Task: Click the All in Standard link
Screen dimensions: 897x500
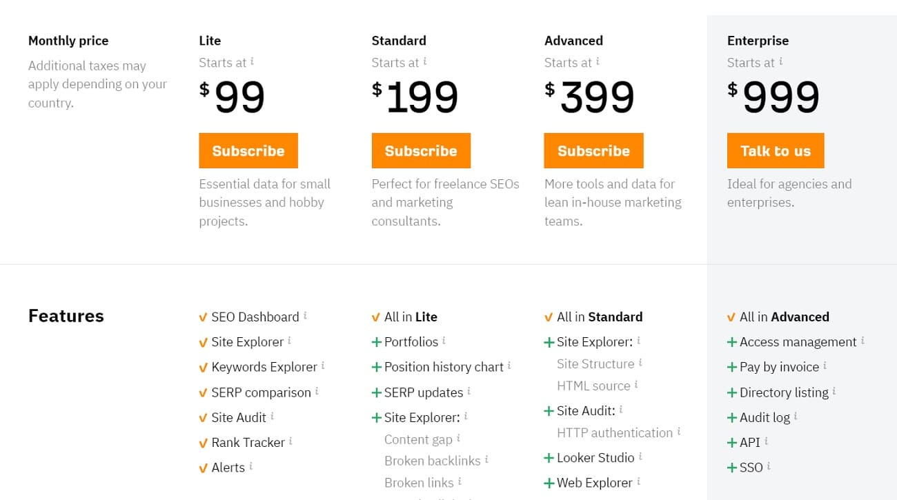Action: (x=600, y=317)
